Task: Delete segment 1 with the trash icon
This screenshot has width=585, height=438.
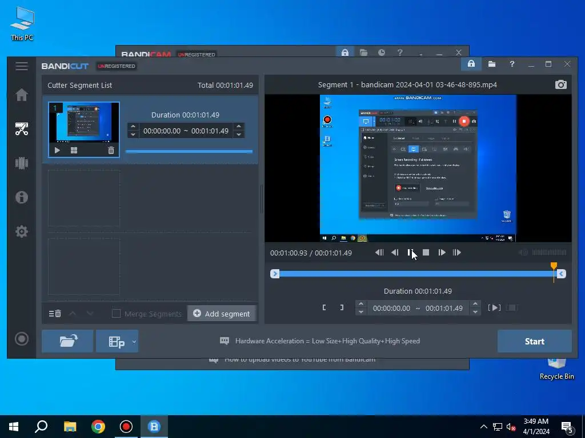Action: coord(111,151)
